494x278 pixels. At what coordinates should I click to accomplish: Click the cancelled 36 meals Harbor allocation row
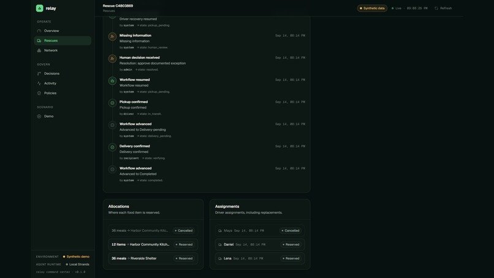[x=153, y=231]
